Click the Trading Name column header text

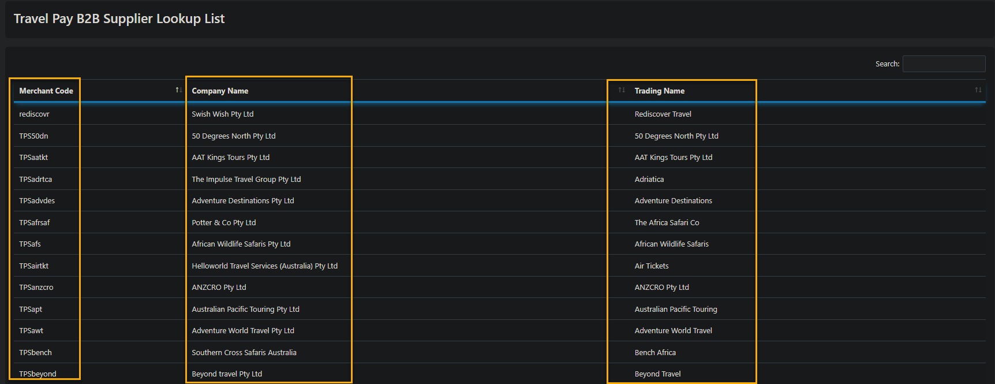(659, 91)
